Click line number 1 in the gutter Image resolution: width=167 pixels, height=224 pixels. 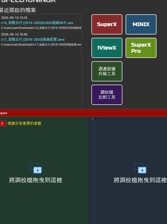92,119
